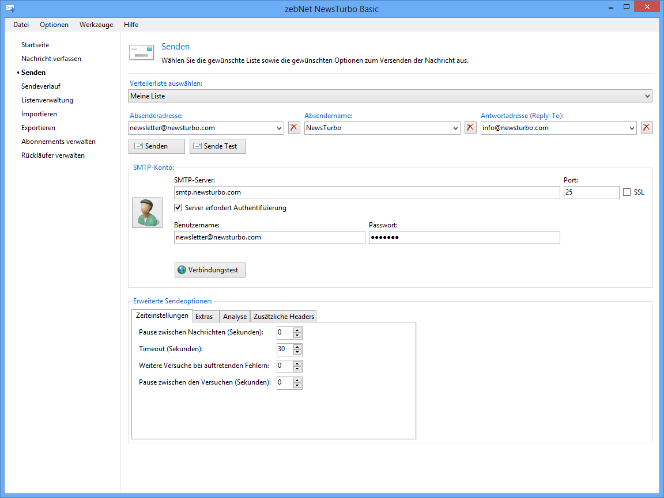Viewport: 664px width, 498px height.
Task: Open the Datei menu
Action: point(21,25)
